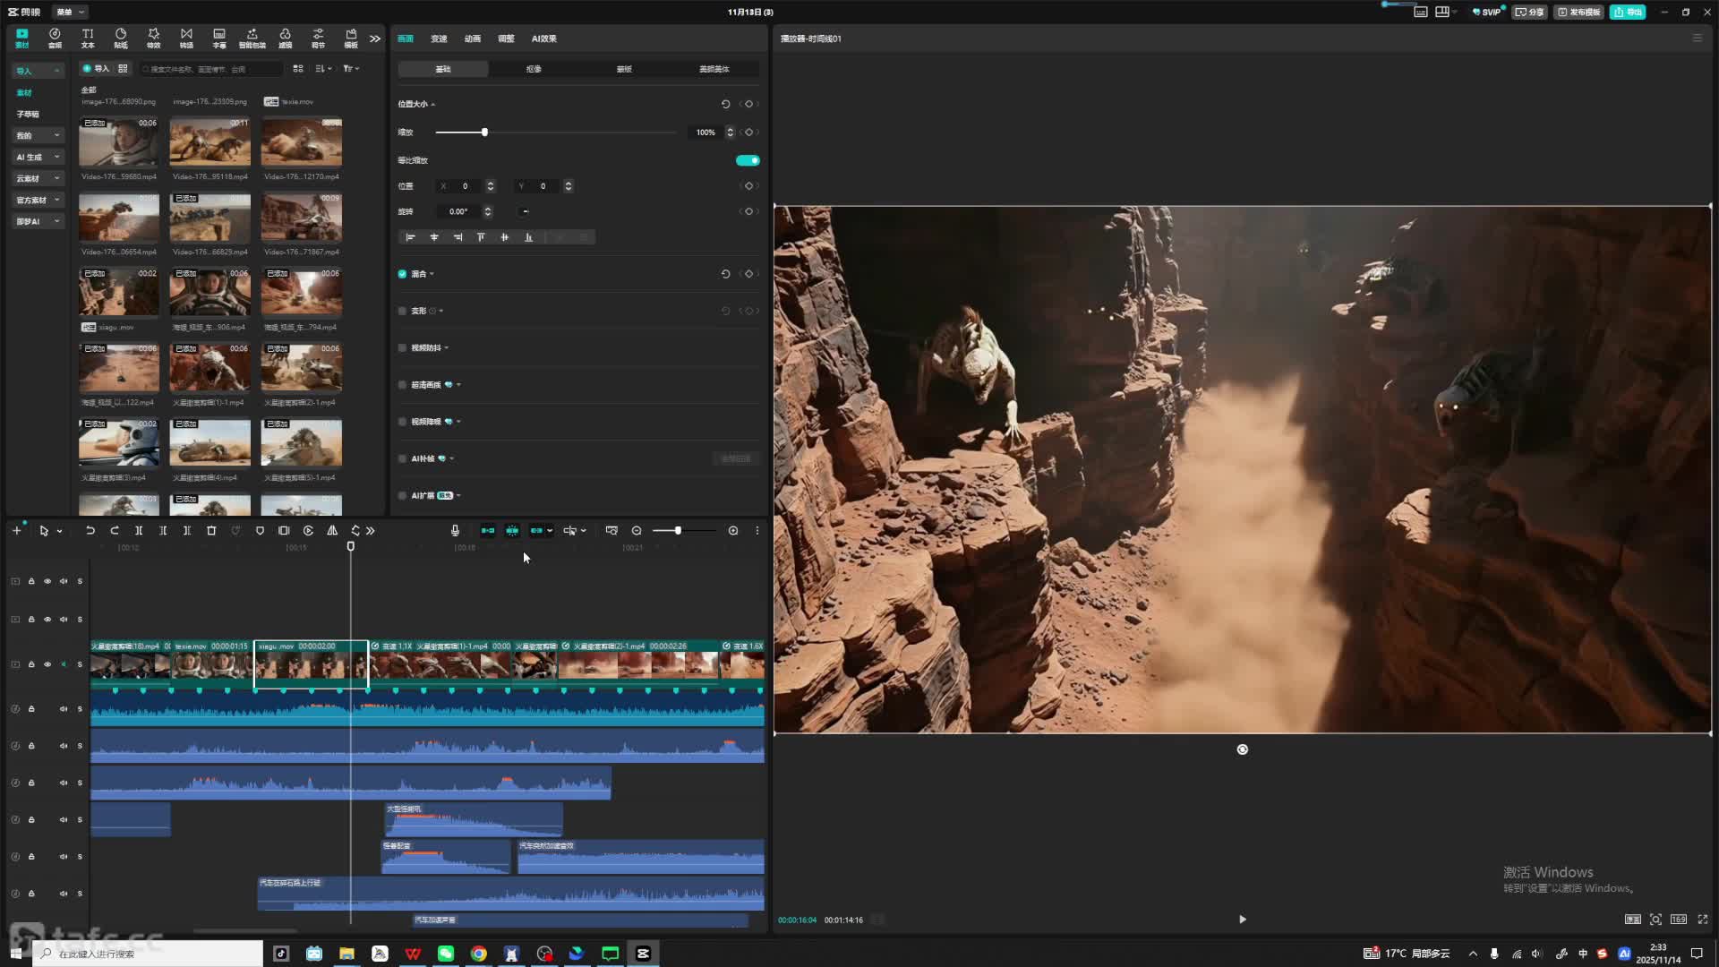Switch to the AI effects tab
This screenshot has width=1719, height=967.
coord(543,39)
